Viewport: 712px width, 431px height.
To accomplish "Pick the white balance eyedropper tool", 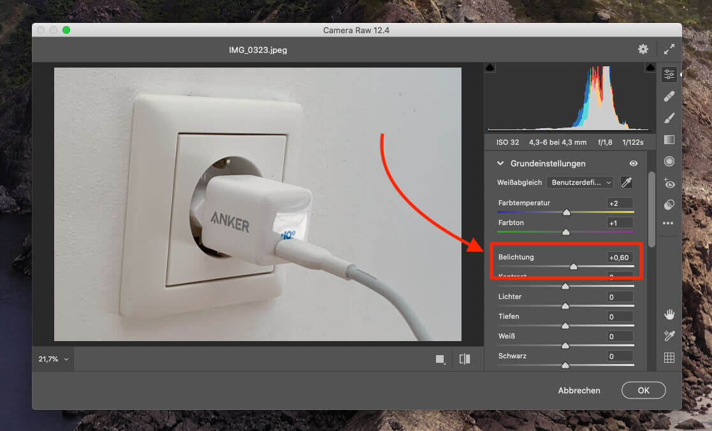I will tap(627, 182).
